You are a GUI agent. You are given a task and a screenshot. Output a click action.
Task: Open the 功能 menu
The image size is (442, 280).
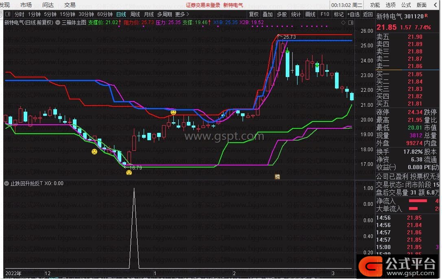tap(375, 5)
